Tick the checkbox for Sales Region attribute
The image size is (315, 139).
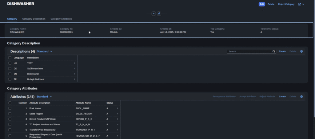10,114
